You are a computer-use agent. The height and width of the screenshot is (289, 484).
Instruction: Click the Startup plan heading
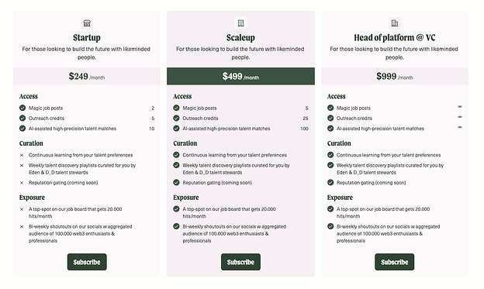87,38
